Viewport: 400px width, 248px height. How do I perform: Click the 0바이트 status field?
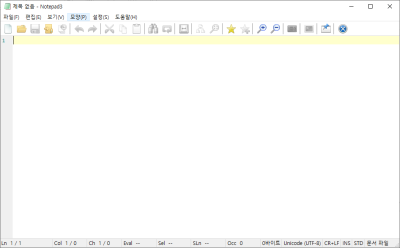(x=271, y=243)
